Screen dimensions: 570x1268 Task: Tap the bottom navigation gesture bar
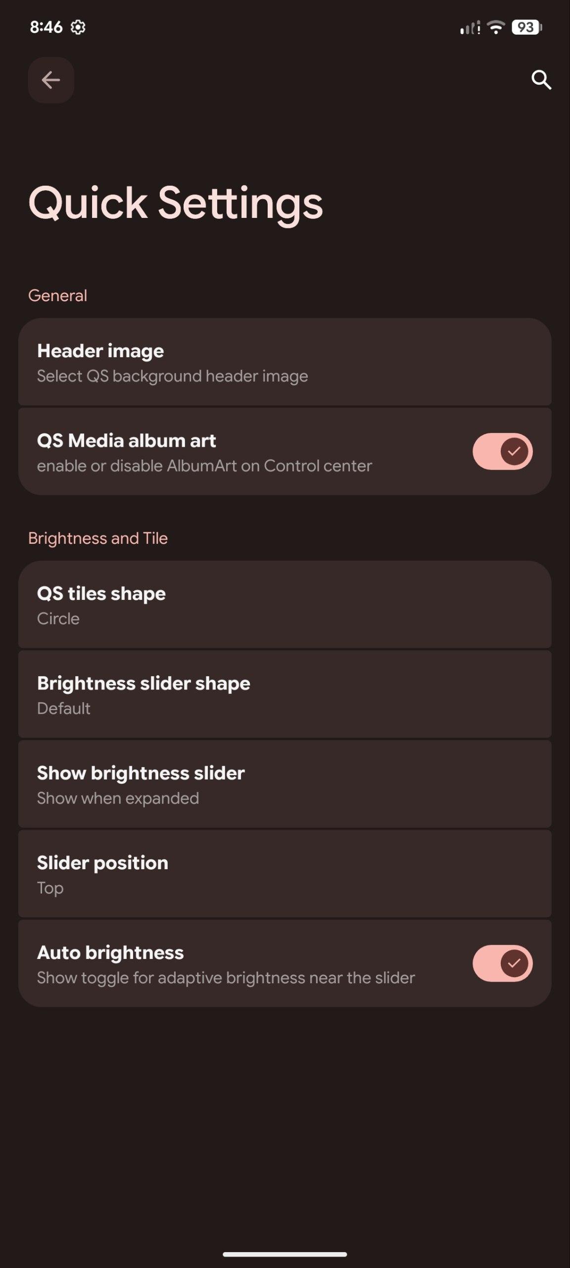pyautogui.click(x=285, y=1254)
